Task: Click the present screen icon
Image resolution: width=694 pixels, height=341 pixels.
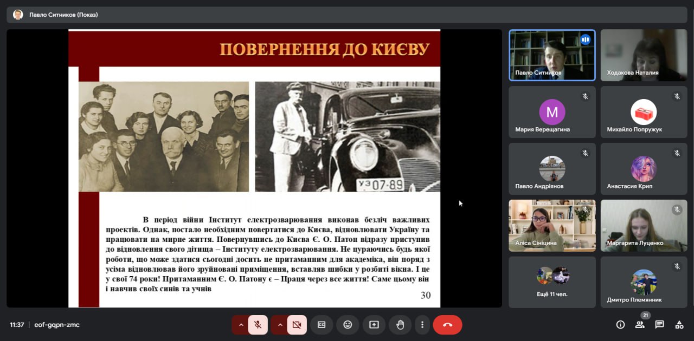Action: click(374, 325)
